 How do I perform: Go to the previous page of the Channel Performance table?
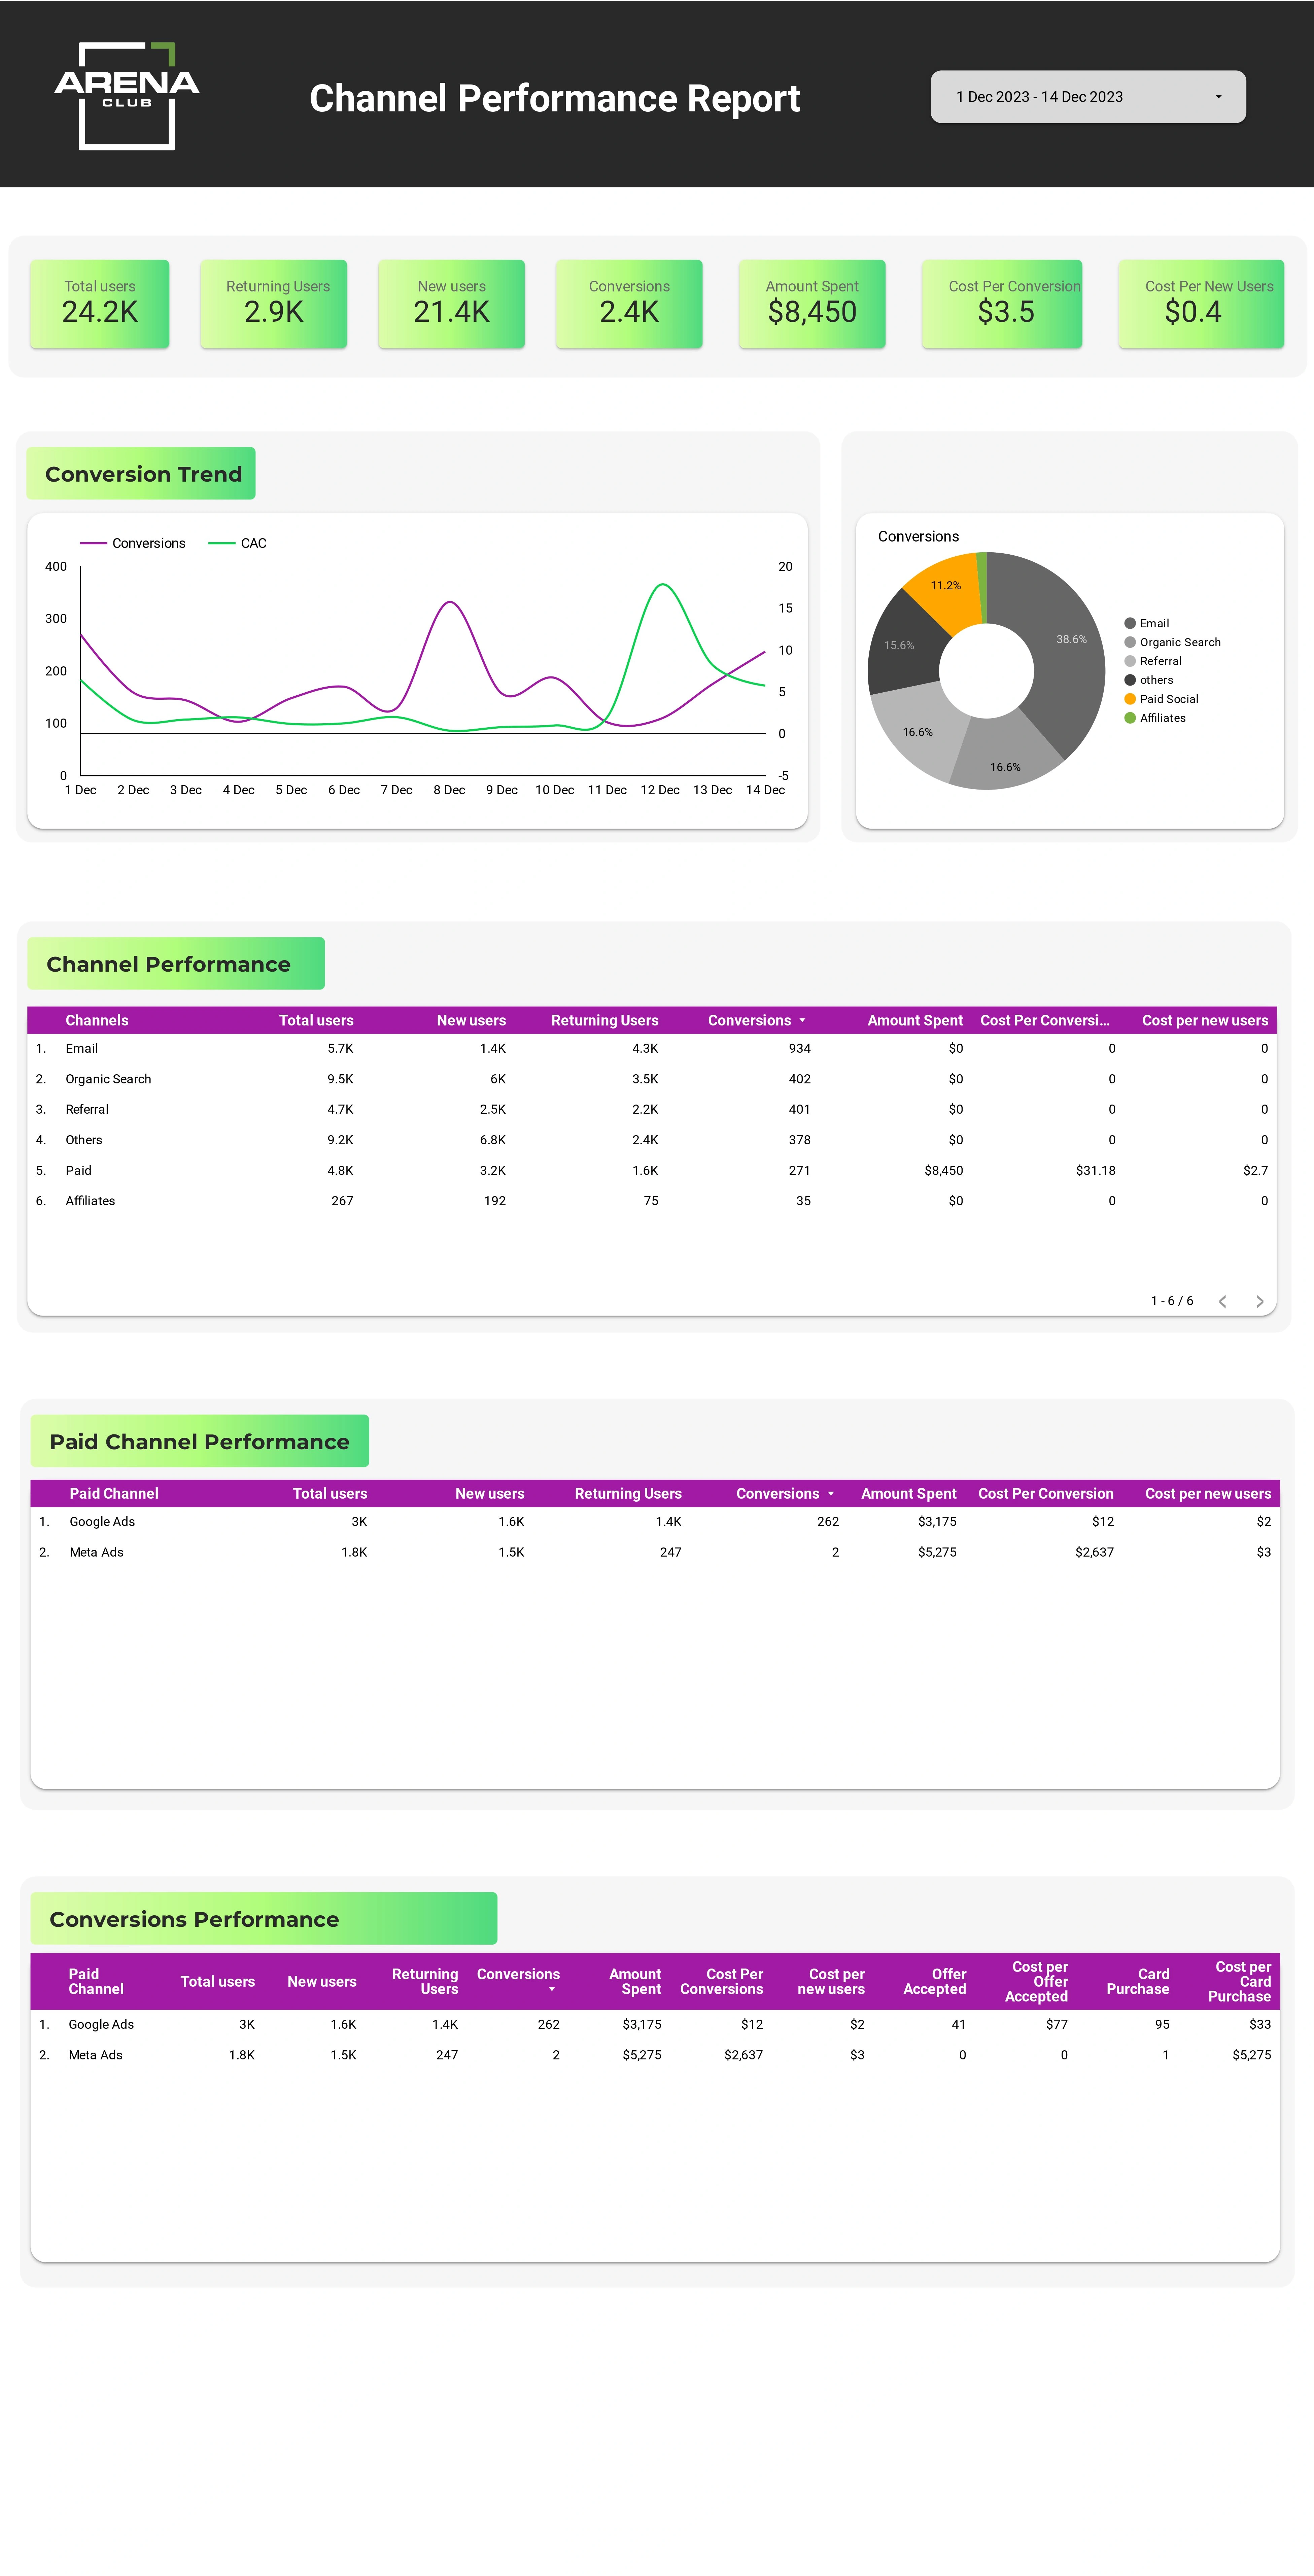point(1222,1301)
